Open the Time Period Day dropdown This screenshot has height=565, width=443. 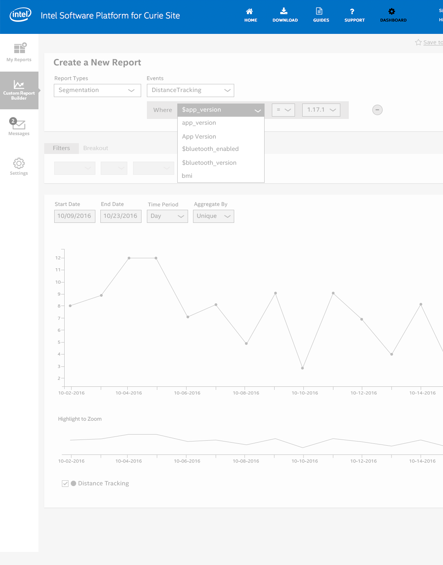coord(167,216)
